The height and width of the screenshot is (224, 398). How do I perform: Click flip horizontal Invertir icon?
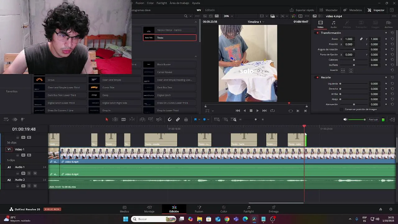coord(343,70)
